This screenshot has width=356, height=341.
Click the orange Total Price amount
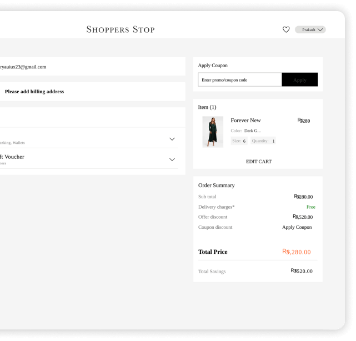[x=297, y=252]
